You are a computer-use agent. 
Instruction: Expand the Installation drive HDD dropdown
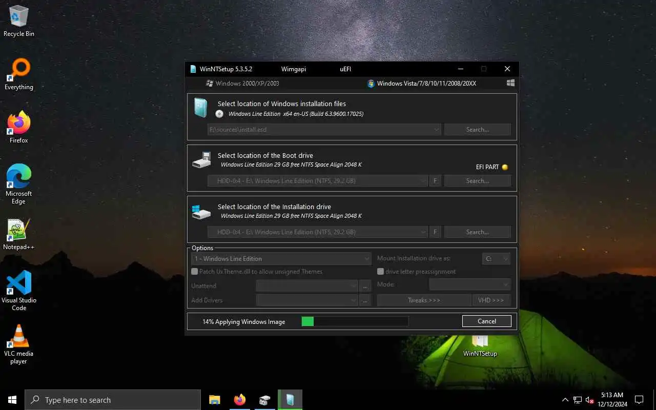click(x=423, y=232)
